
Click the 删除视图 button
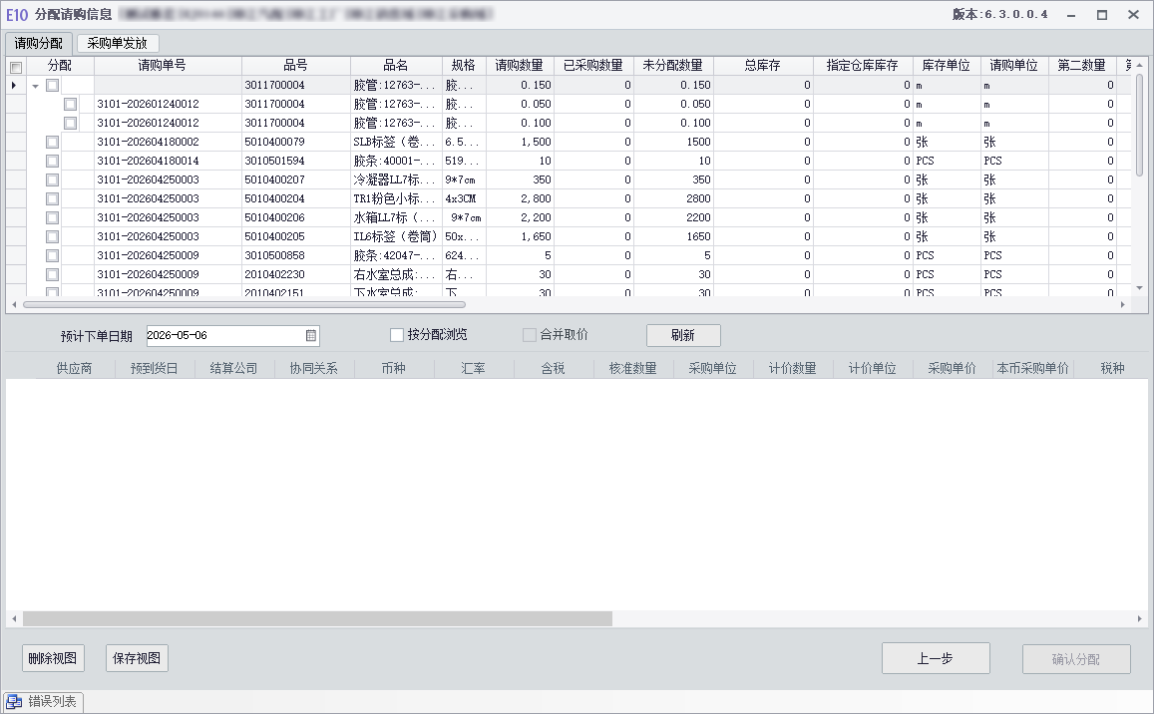tap(52, 658)
